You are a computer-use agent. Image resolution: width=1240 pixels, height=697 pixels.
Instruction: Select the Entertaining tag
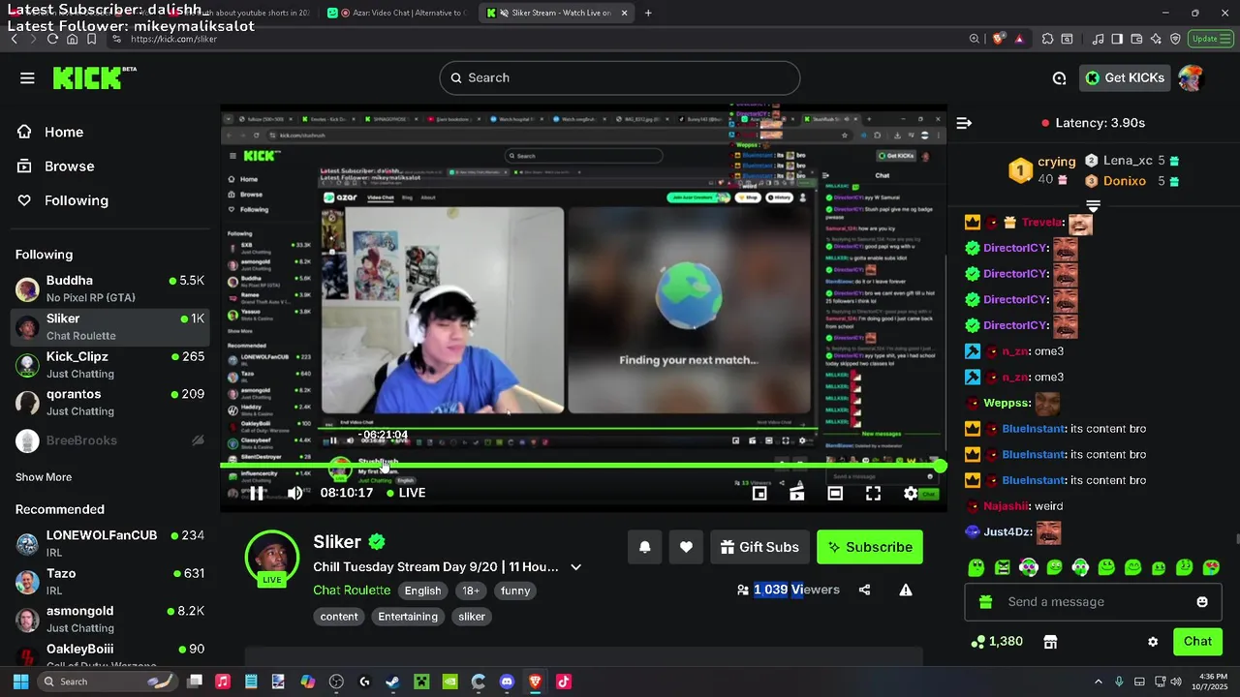coord(408,617)
